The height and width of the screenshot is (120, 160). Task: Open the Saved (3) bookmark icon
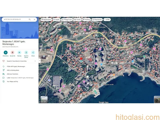[x=12, y=52]
